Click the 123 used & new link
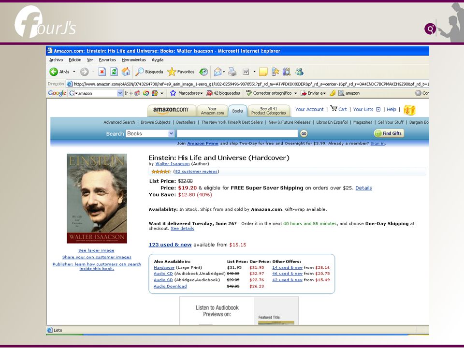 tap(170, 245)
